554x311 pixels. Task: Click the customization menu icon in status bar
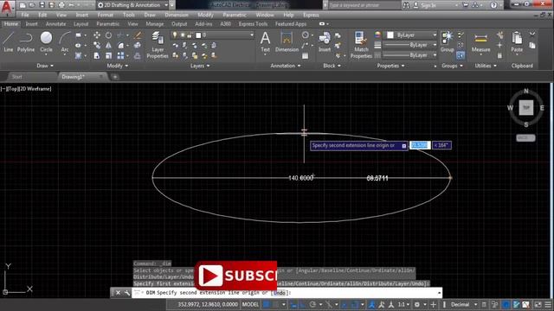tap(548, 304)
